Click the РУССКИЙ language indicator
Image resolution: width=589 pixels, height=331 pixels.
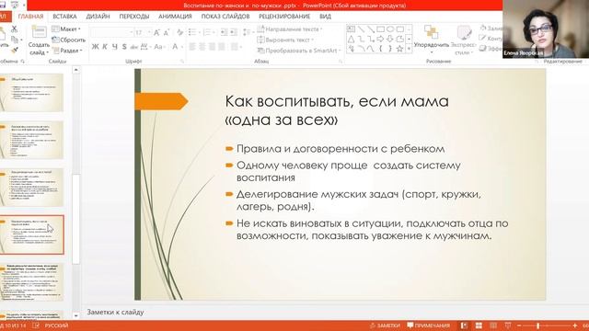coord(56,325)
